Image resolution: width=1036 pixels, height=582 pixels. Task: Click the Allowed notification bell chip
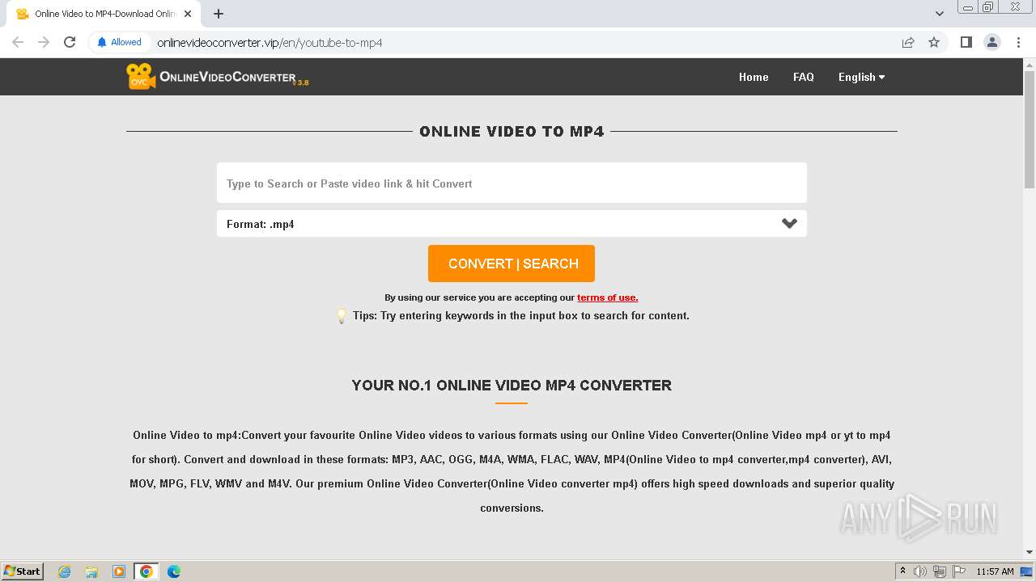click(x=119, y=42)
